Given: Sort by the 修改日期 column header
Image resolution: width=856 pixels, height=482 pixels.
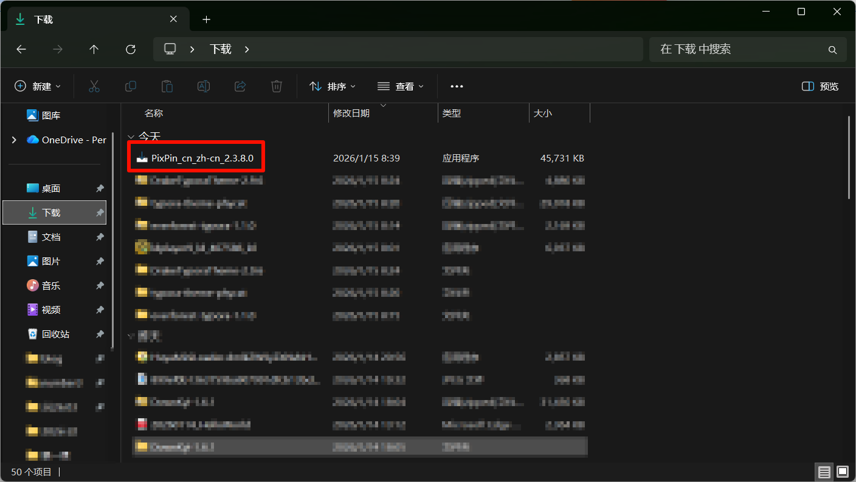Looking at the screenshot, I should [351, 114].
